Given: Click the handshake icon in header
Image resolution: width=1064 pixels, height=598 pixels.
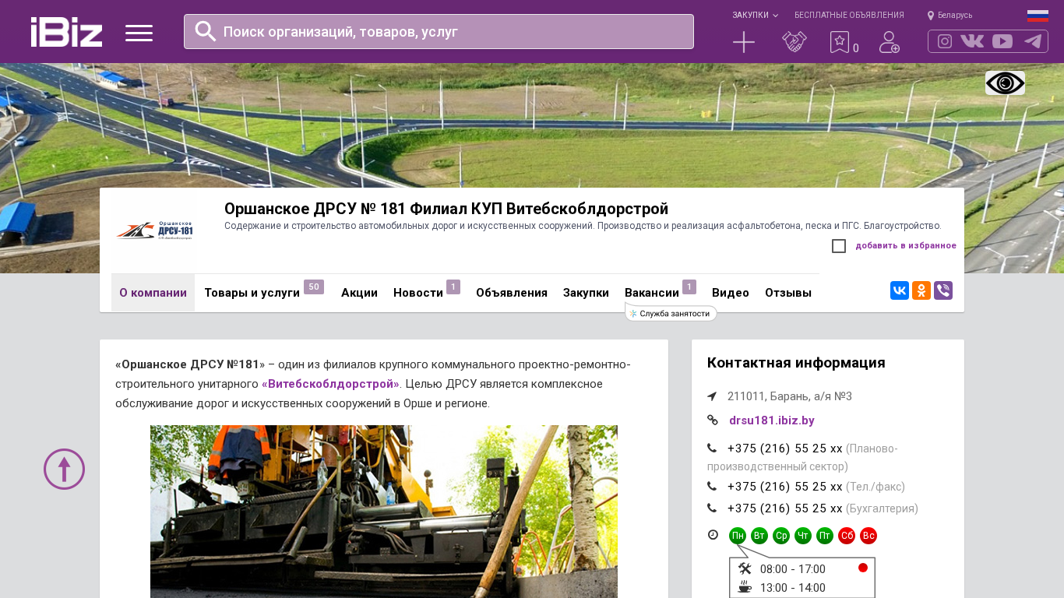Looking at the screenshot, I should pos(794,42).
